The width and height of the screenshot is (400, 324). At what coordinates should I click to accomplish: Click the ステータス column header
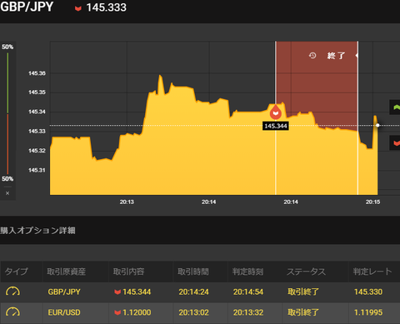(x=306, y=272)
